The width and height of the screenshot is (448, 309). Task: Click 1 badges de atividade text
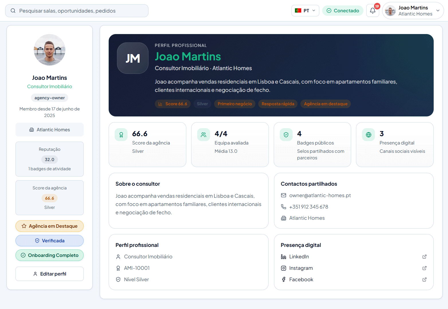[50, 169]
